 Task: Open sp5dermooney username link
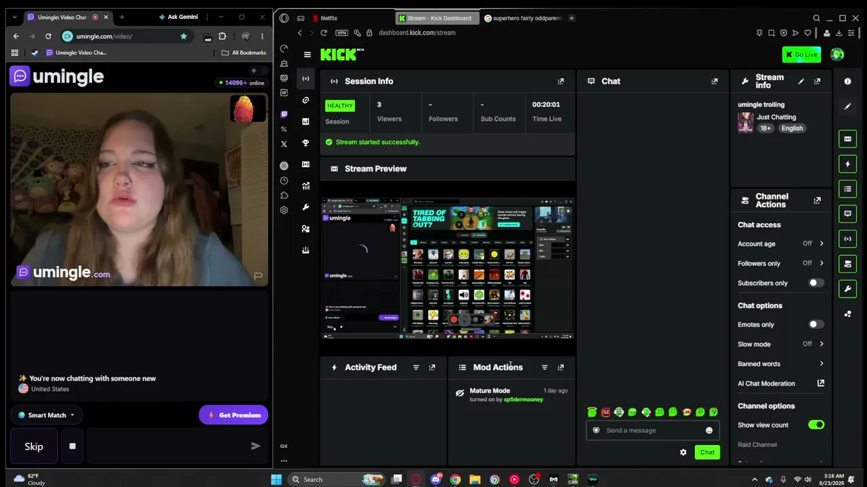(x=524, y=400)
